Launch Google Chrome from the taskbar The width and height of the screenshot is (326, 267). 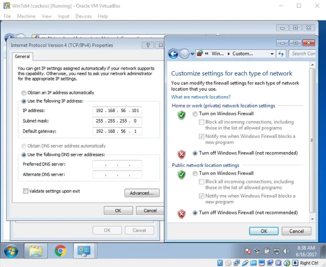60,250
